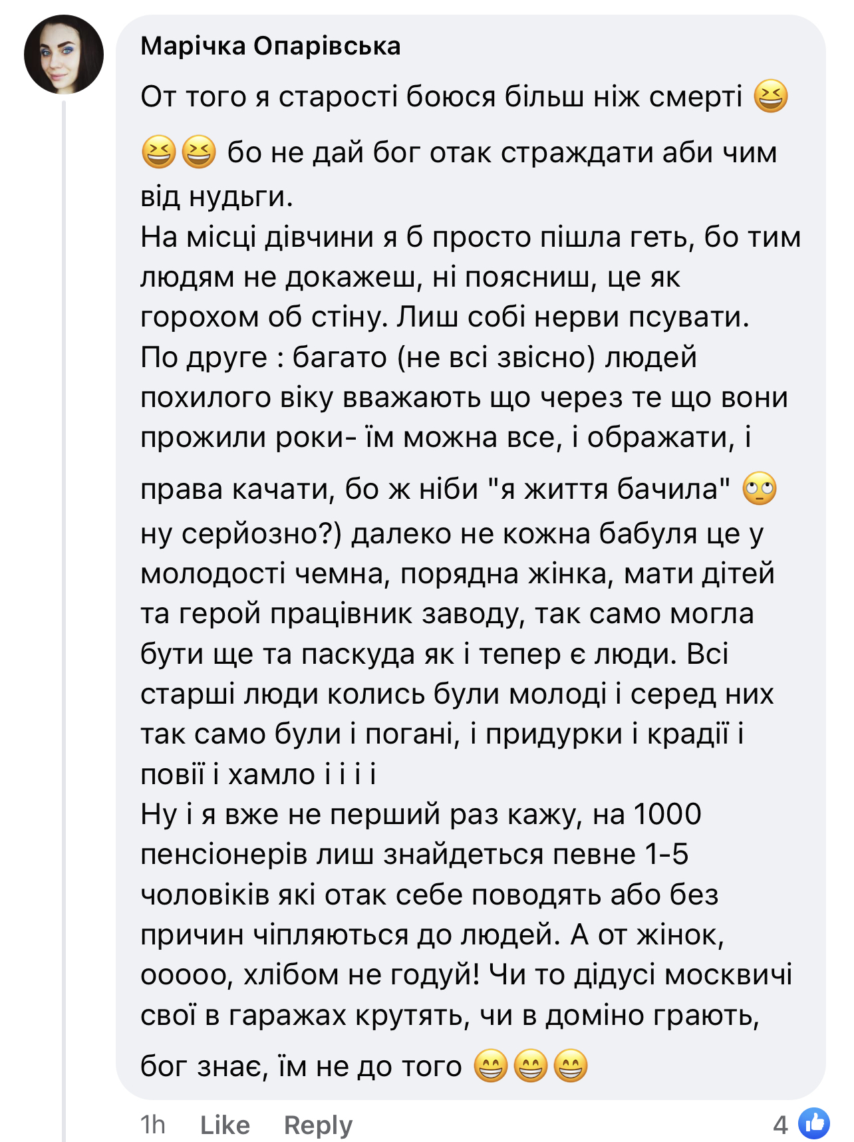Click the eye-roll emoji after "я життя бачила"
The width and height of the screenshot is (854, 1142).
[x=759, y=489]
